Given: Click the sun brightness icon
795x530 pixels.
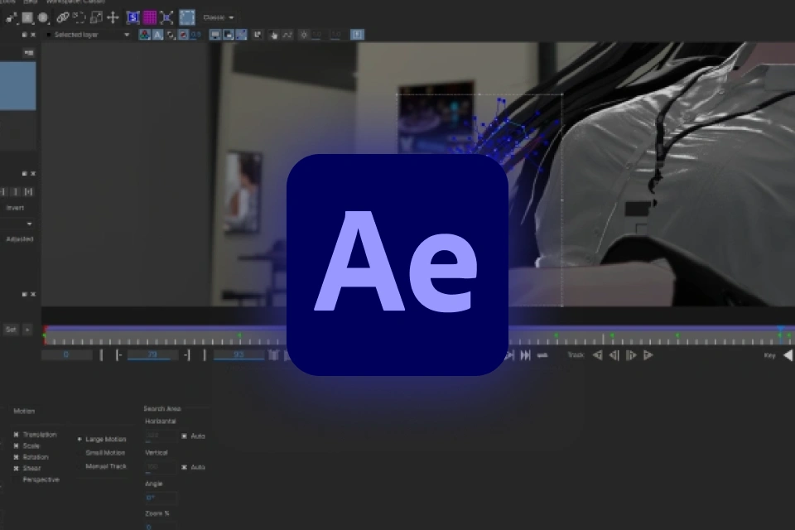Looking at the screenshot, I should click(x=304, y=35).
